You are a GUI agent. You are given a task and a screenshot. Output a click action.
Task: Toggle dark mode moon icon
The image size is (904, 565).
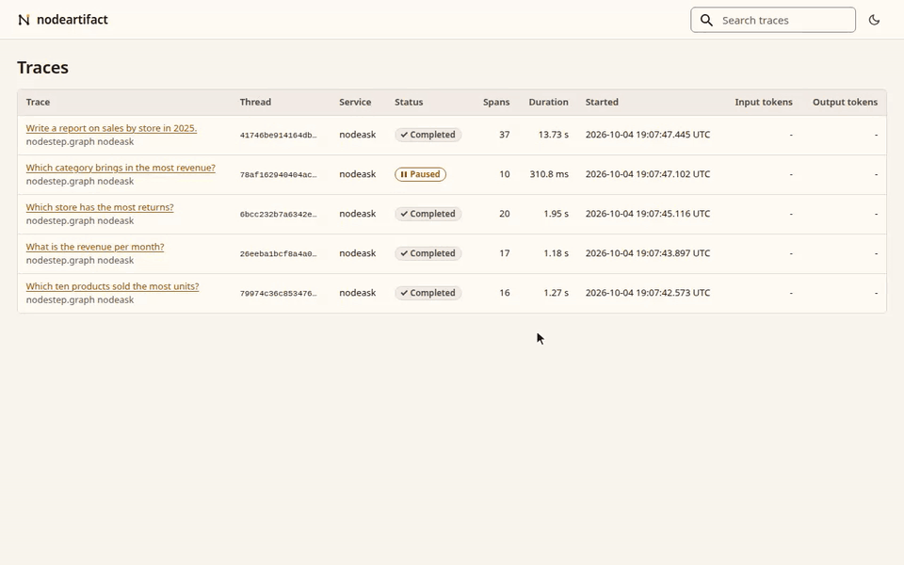[874, 20]
